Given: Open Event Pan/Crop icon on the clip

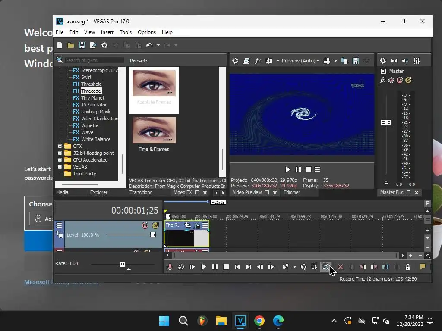Looking at the screenshot, I should (x=187, y=225).
